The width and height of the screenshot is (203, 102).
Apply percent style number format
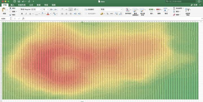coord(107,13)
